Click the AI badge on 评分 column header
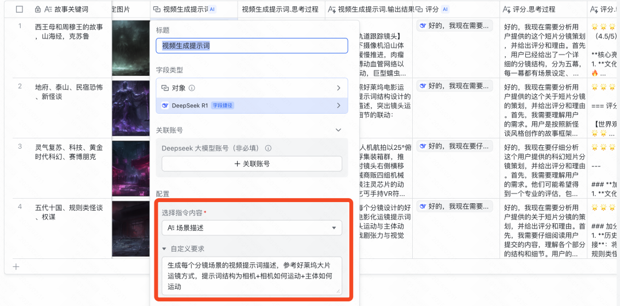 (445, 9)
